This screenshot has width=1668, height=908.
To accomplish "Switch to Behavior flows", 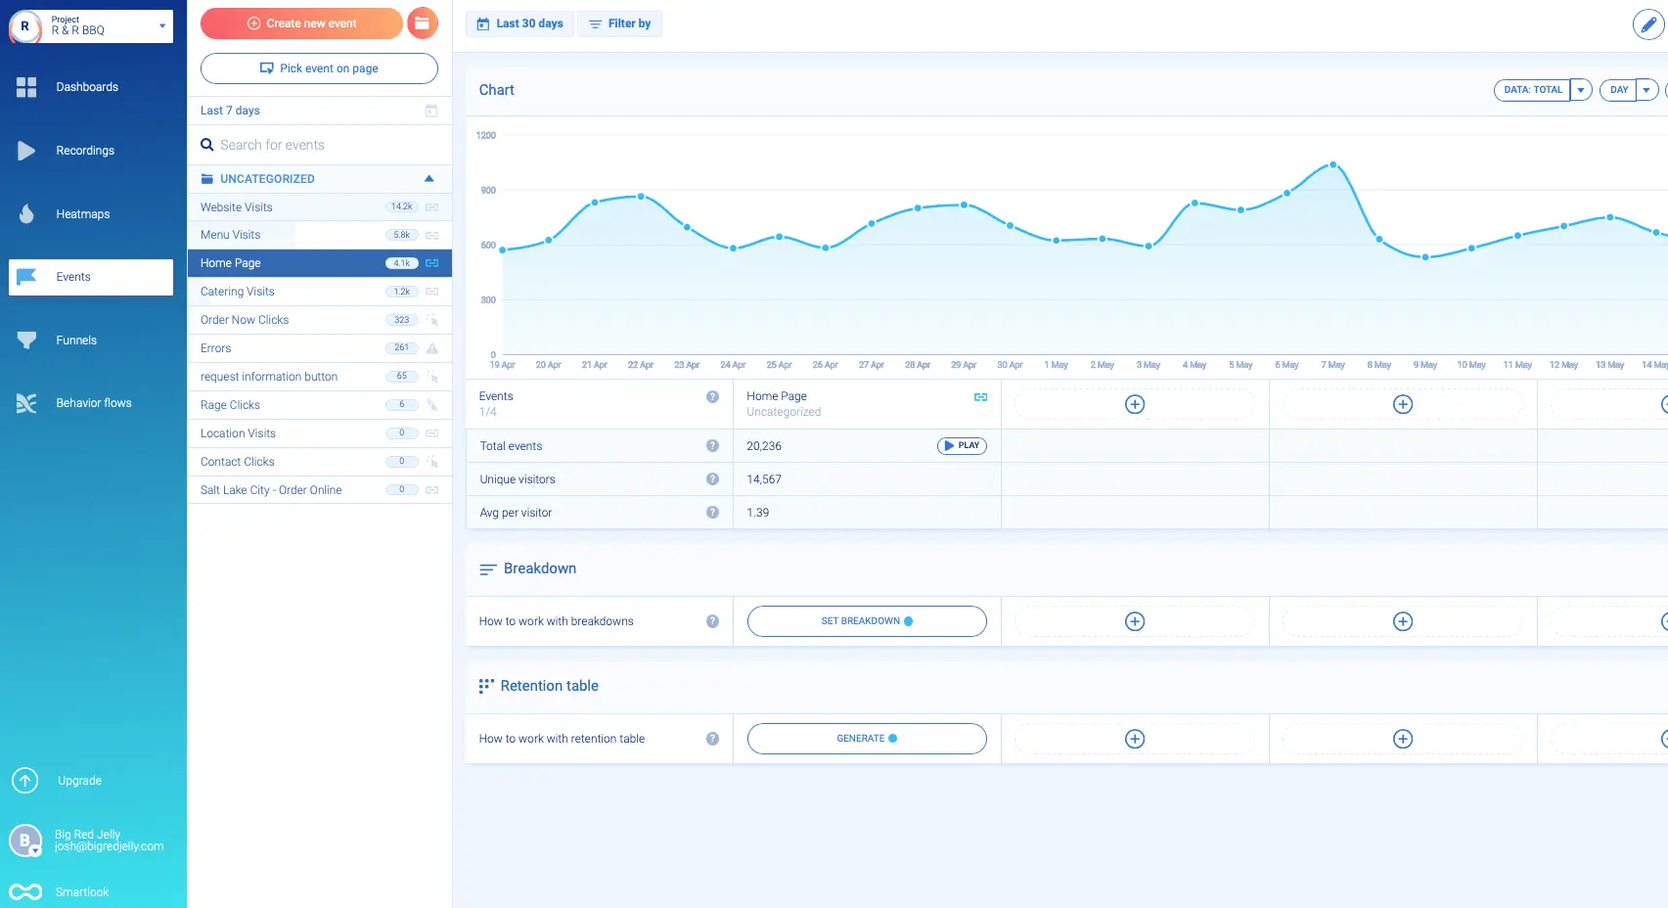I will pos(93,402).
